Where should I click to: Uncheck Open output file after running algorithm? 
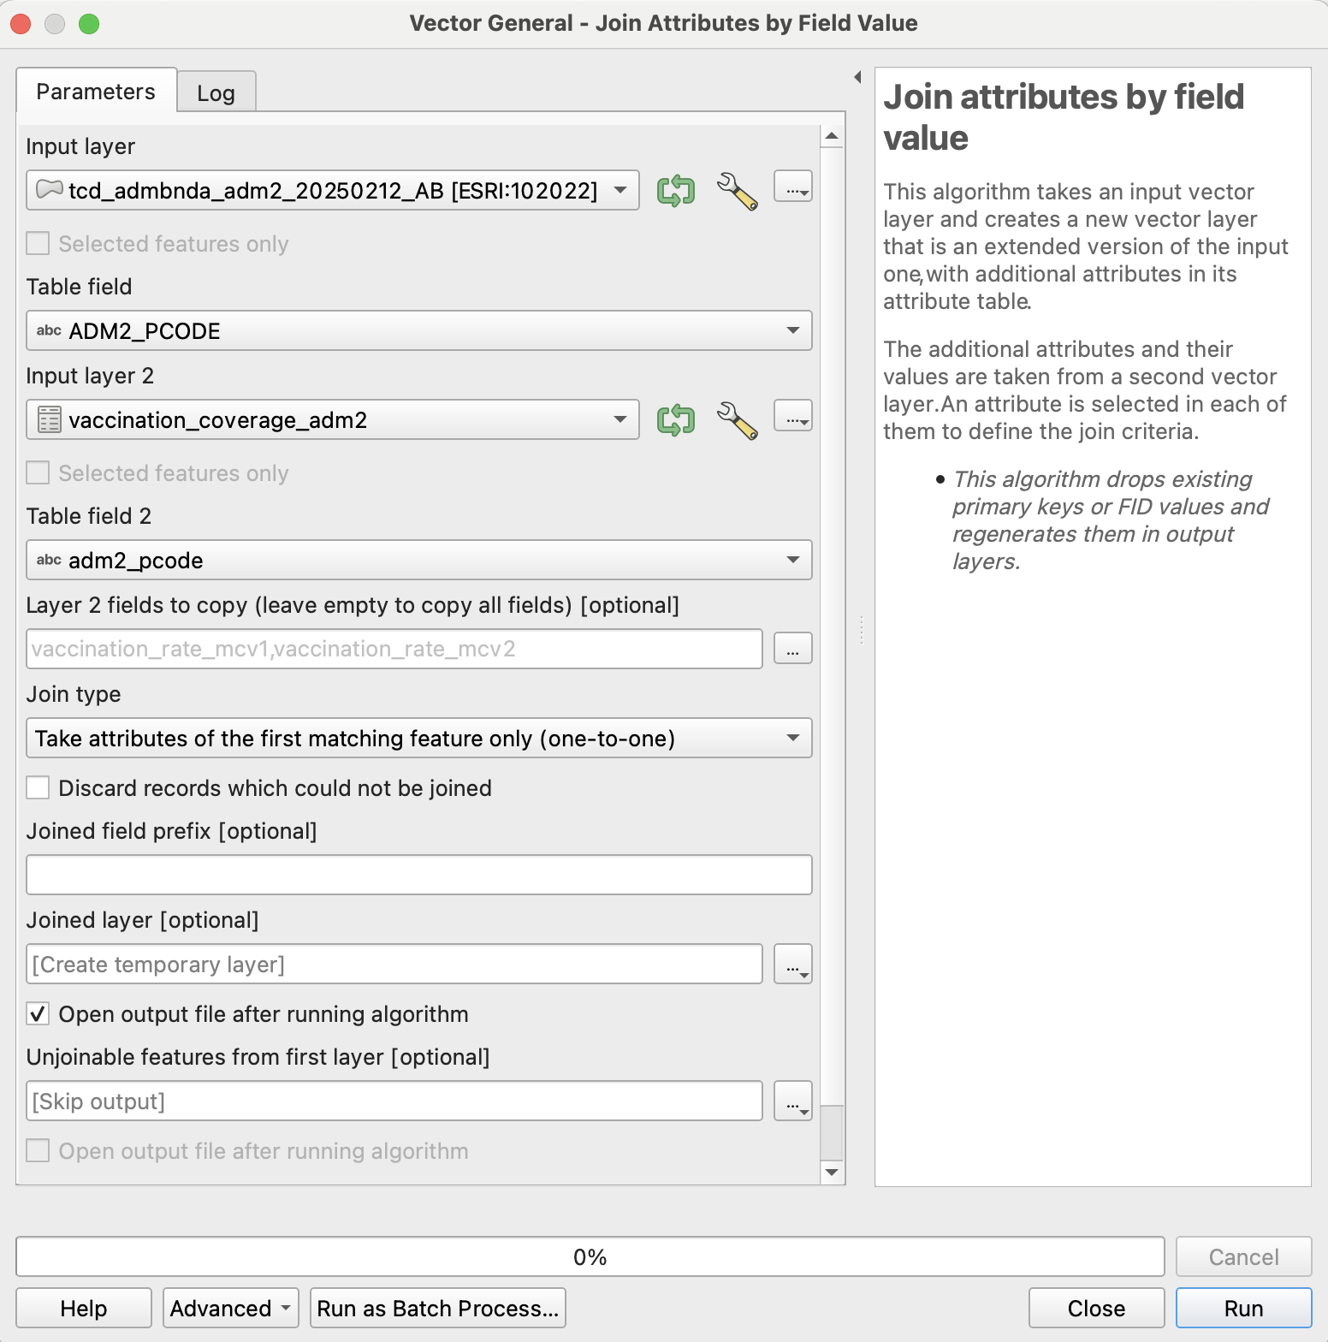38,1013
